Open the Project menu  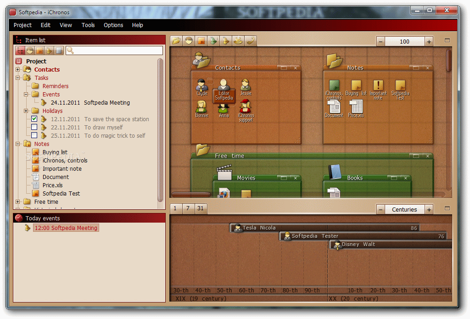click(22, 25)
